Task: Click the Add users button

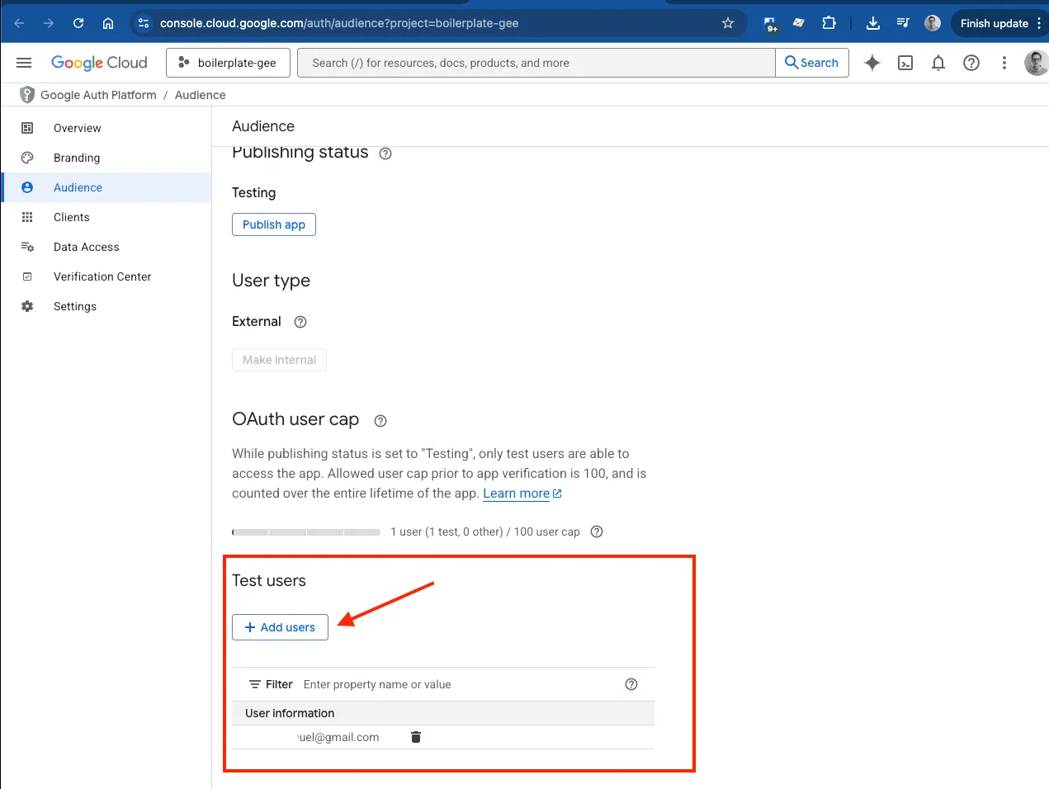Action: coord(280,627)
